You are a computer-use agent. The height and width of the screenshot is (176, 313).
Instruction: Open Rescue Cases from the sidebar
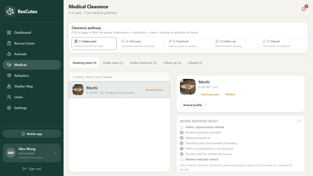coord(32,44)
